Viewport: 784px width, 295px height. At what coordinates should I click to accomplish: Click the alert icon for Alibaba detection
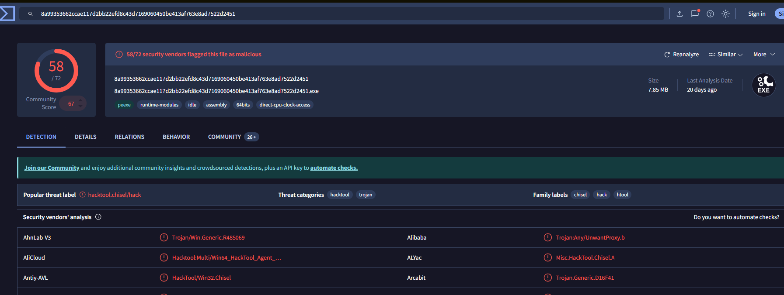pos(547,237)
